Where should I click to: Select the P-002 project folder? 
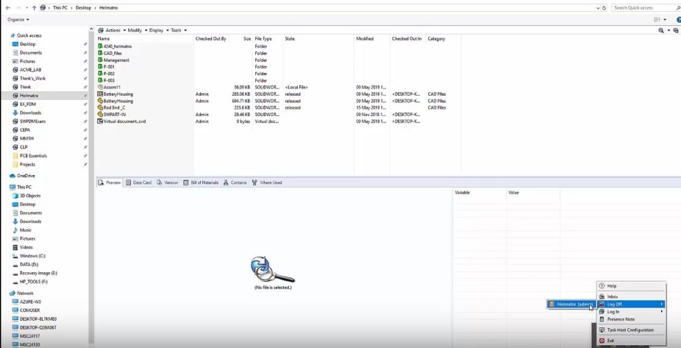click(106, 74)
